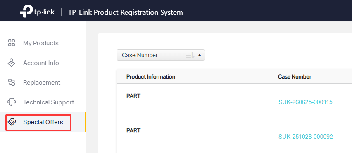The image size is (352, 153).
Task: Click the Replacement swap icon
Action: [12, 82]
